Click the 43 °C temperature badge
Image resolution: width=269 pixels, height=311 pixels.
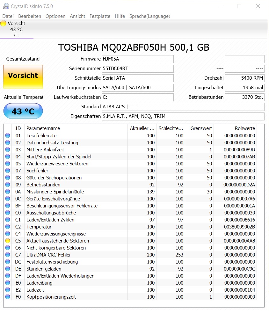pos(23,111)
